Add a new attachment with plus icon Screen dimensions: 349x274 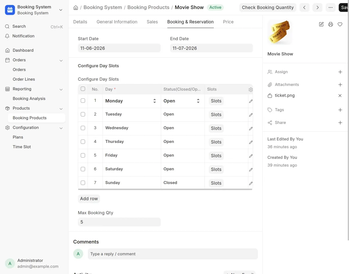coord(340,85)
